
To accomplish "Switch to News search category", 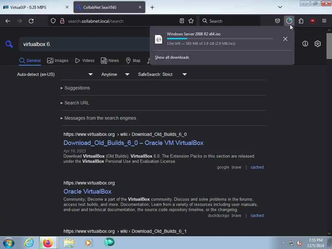I will [110, 61].
